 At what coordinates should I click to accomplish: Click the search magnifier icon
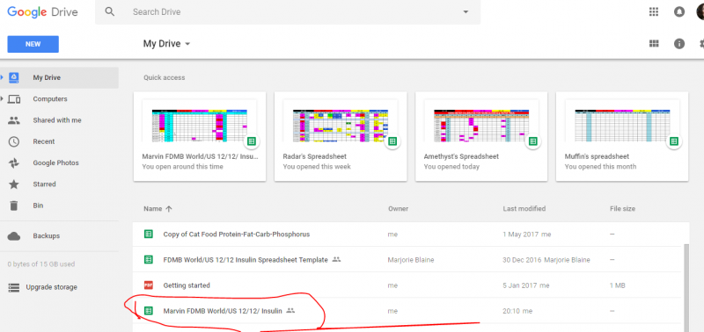click(109, 11)
